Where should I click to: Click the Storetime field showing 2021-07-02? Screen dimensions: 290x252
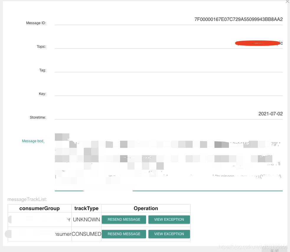point(168,114)
